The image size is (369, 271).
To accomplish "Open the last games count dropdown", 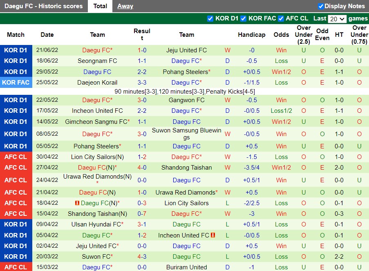I will [338, 18].
